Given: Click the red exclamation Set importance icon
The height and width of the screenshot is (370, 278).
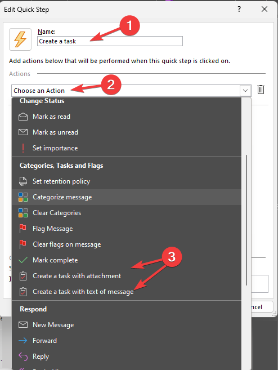Looking at the screenshot, I should pos(23,148).
